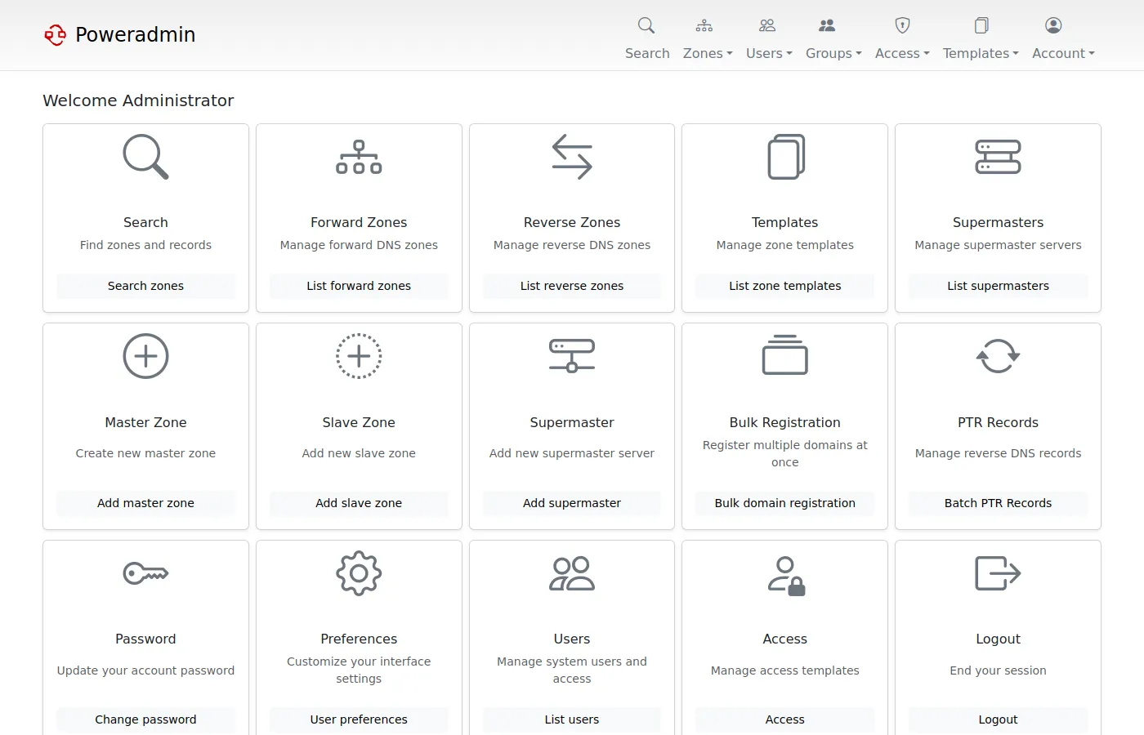Click 'Register multiple domains at once' text
The width and height of the screenshot is (1144, 735).
coord(785,453)
